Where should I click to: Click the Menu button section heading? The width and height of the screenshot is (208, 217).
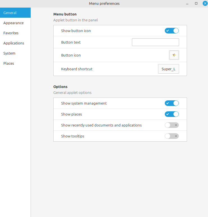pos(65,14)
